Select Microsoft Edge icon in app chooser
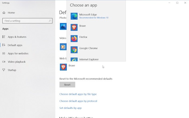The height and width of the screenshot is (118, 189). (x=74, y=16)
